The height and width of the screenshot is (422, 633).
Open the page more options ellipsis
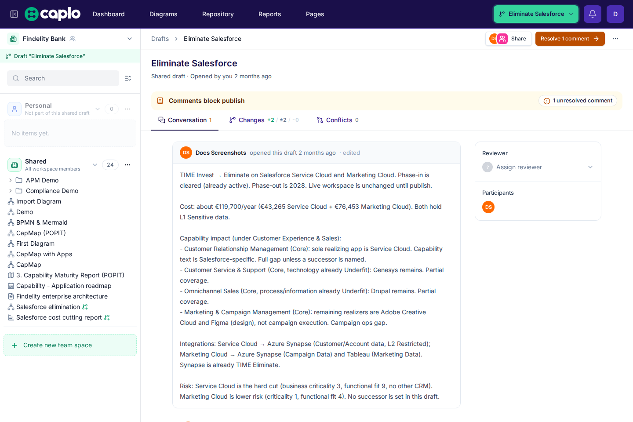pos(615,39)
